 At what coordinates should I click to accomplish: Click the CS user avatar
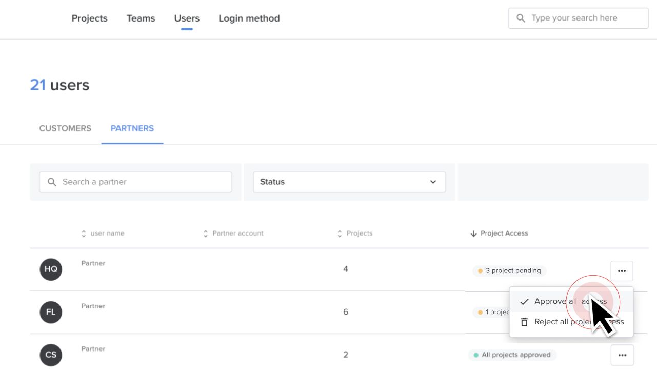coord(51,355)
